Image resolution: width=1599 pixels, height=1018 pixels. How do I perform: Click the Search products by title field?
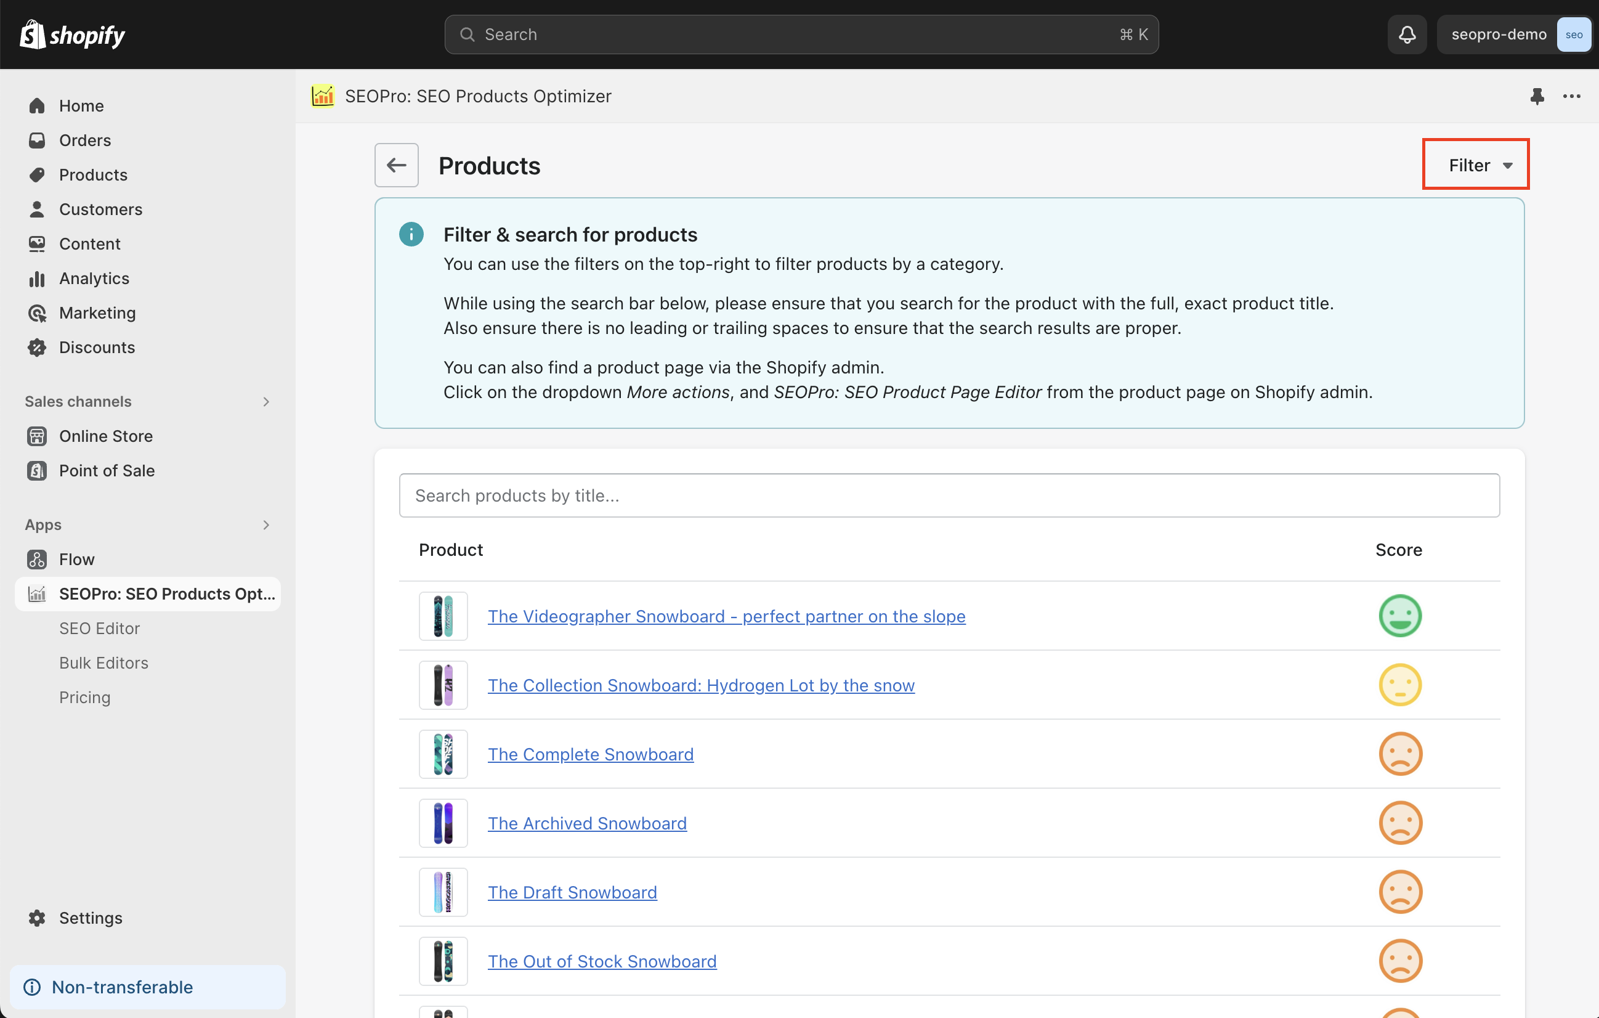pyautogui.click(x=949, y=495)
